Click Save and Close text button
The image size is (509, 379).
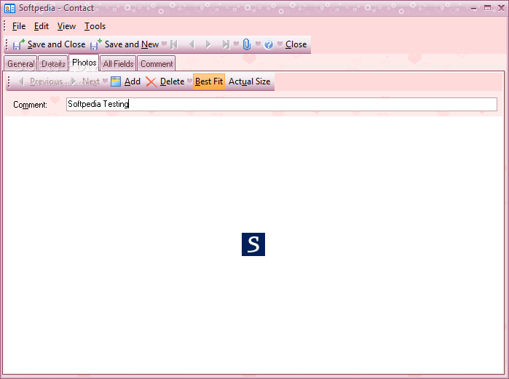57,44
